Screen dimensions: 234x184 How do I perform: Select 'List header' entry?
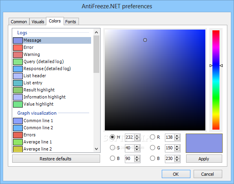click(35, 76)
